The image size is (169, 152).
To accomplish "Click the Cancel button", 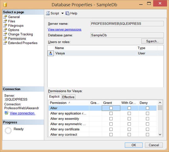I will (x=154, y=145).
